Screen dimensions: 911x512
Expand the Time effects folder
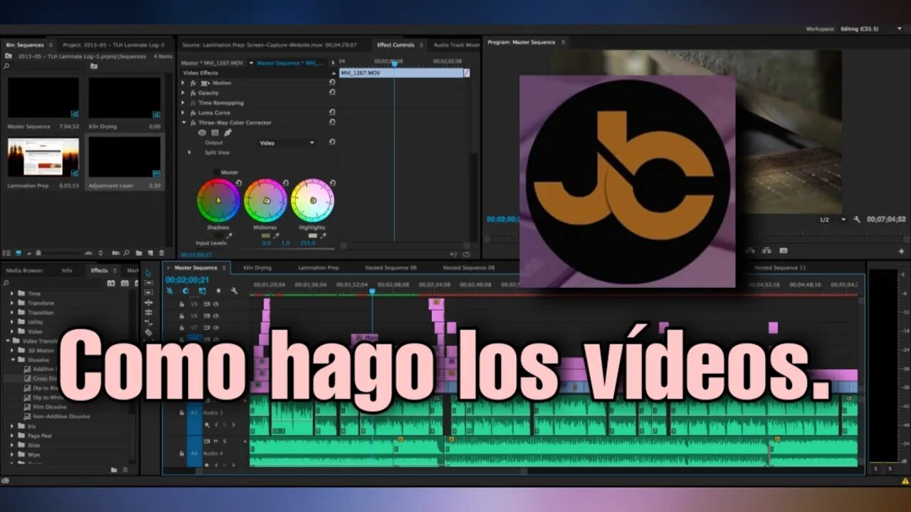[12, 293]
